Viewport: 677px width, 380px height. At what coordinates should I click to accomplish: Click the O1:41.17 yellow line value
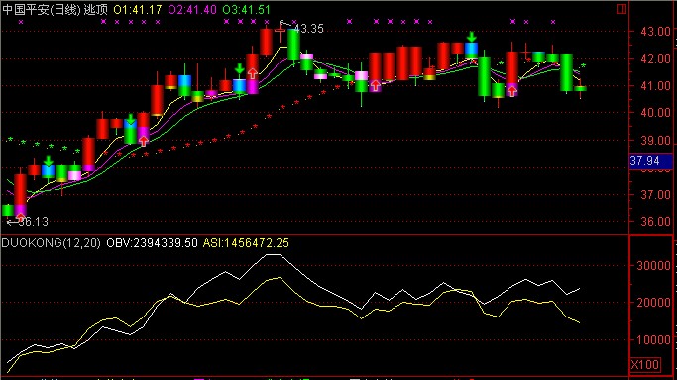point(138,10)
